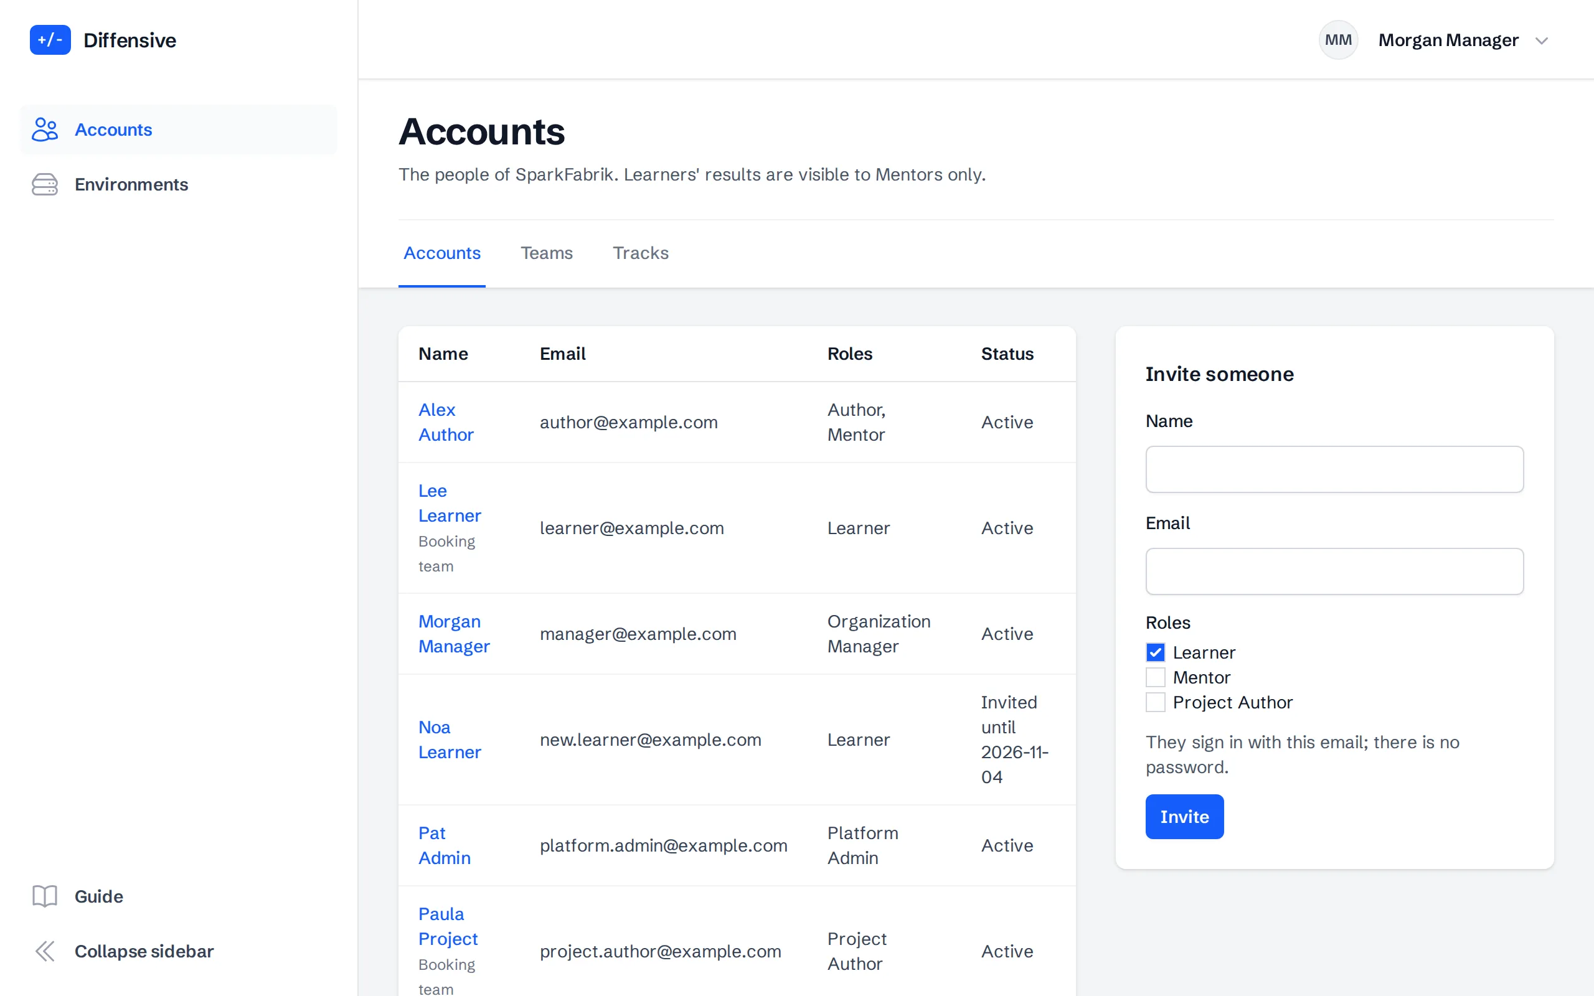This screenshot has height=996, width=1594.
Task: Click the learner@example.com email cell
Action: (x=631, y=529)
